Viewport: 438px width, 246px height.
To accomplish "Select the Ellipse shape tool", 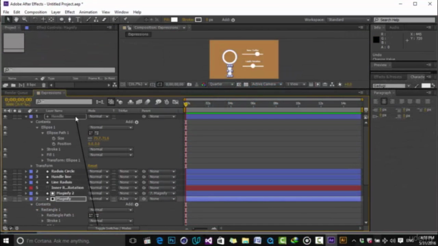I will pyautogui.click(x=62, y=20).
